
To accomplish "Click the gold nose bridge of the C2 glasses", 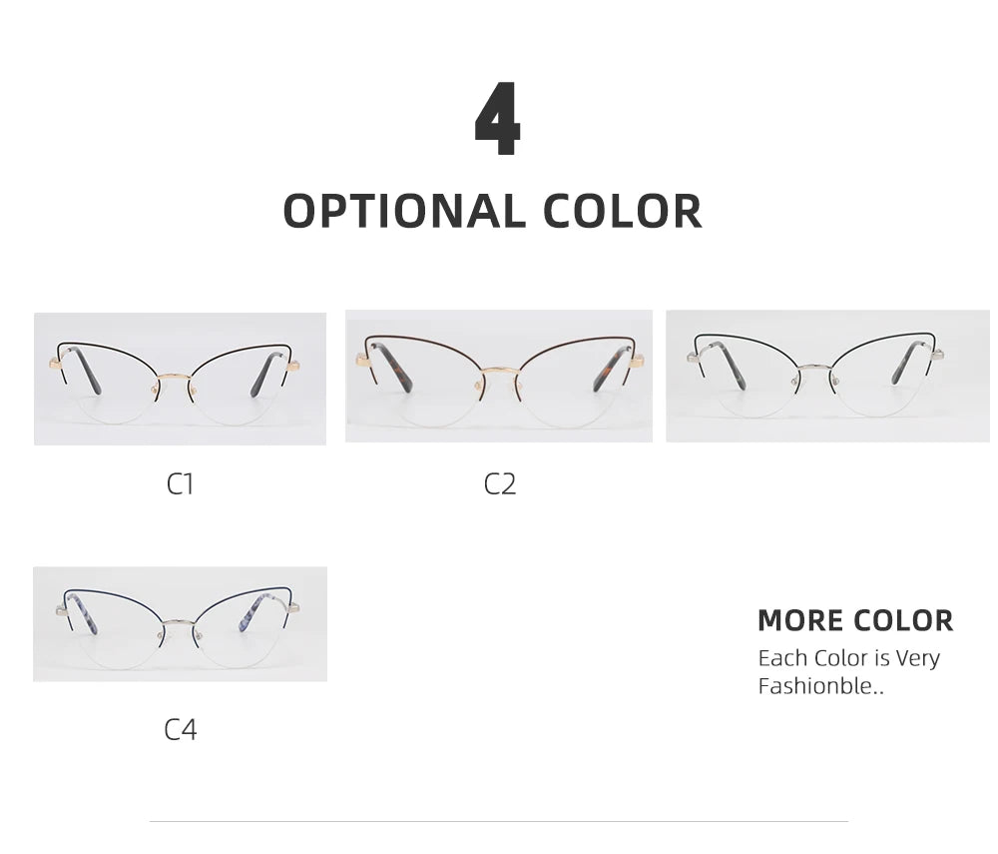I will click(x=498, y=372).
